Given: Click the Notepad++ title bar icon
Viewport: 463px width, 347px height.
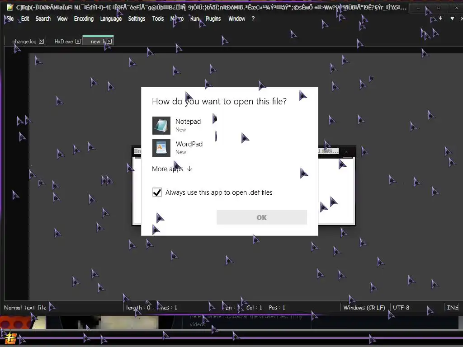Looking at the screenshot, I should coord(10,7).
